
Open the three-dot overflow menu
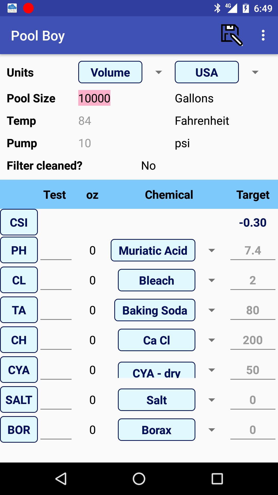[263, 35]
